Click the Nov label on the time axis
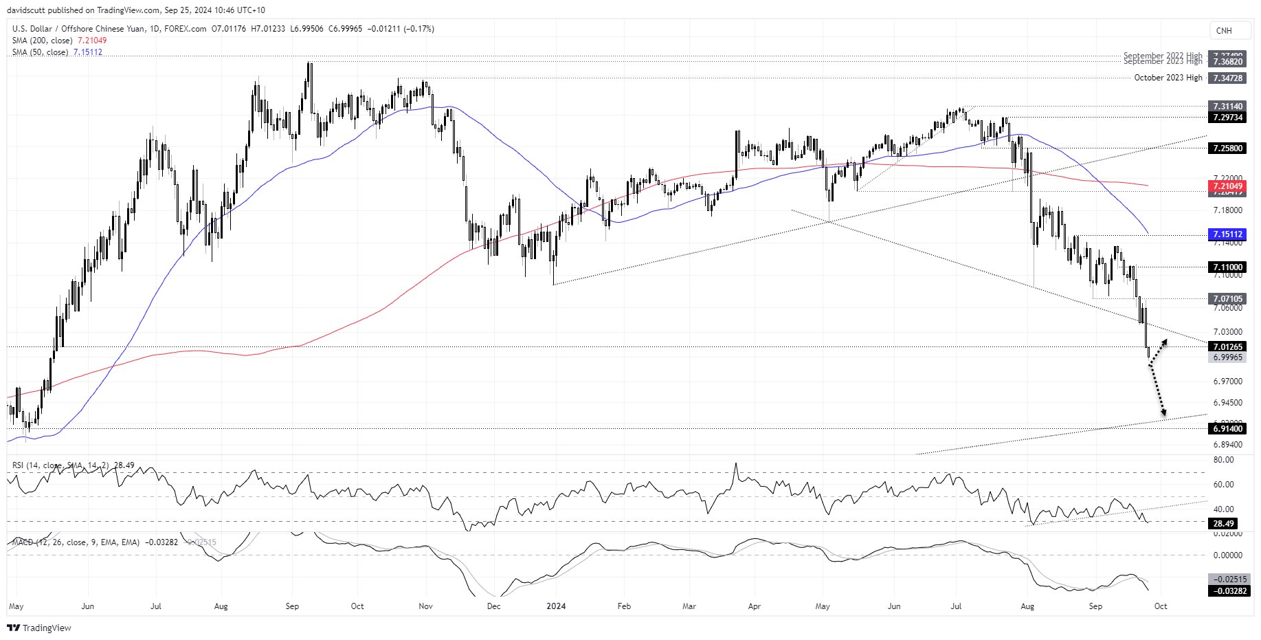 (x=425, y=606)
